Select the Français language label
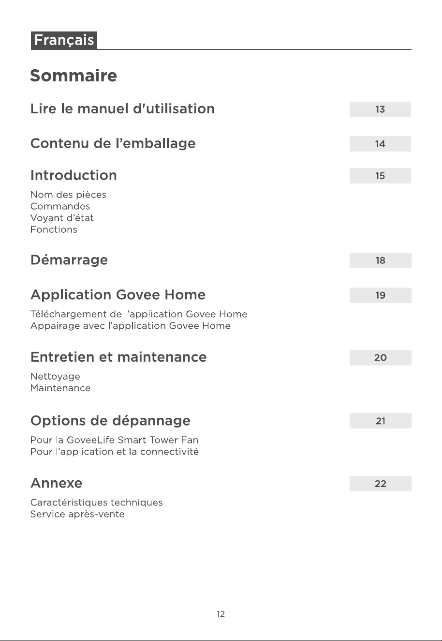This screenshot has height=641, width=442. 64,40
